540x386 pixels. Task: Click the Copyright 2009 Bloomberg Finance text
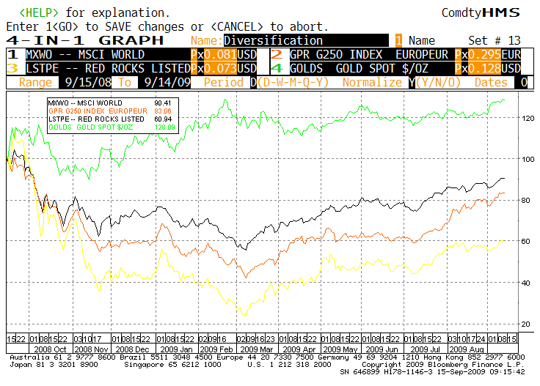point(443,364)
